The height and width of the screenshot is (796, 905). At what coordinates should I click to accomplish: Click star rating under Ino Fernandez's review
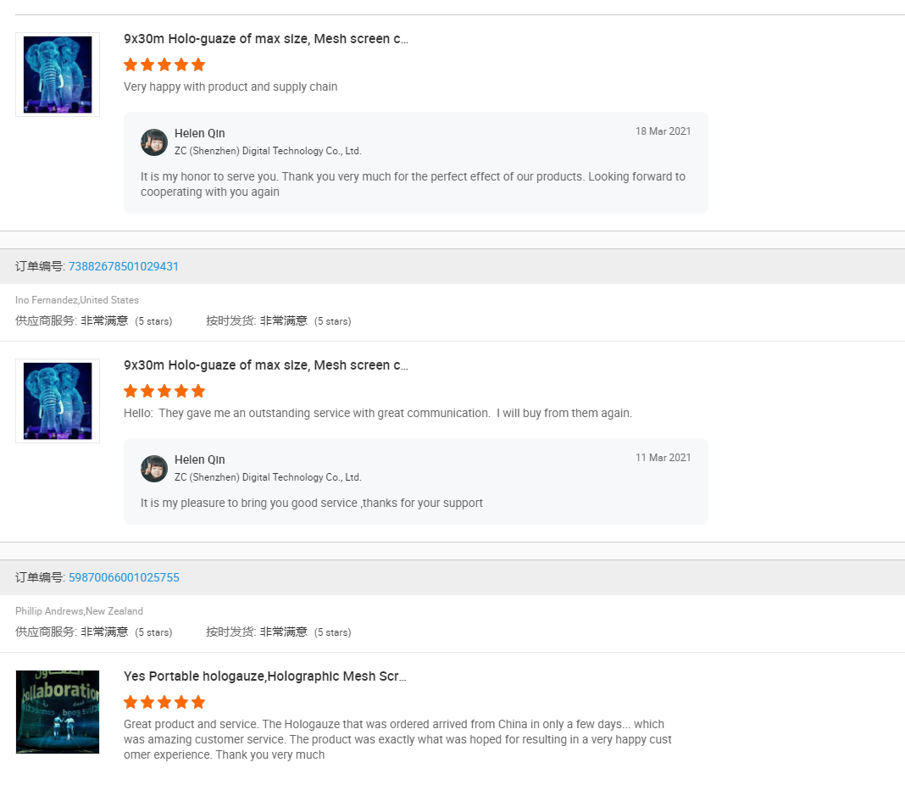(164, 392)
